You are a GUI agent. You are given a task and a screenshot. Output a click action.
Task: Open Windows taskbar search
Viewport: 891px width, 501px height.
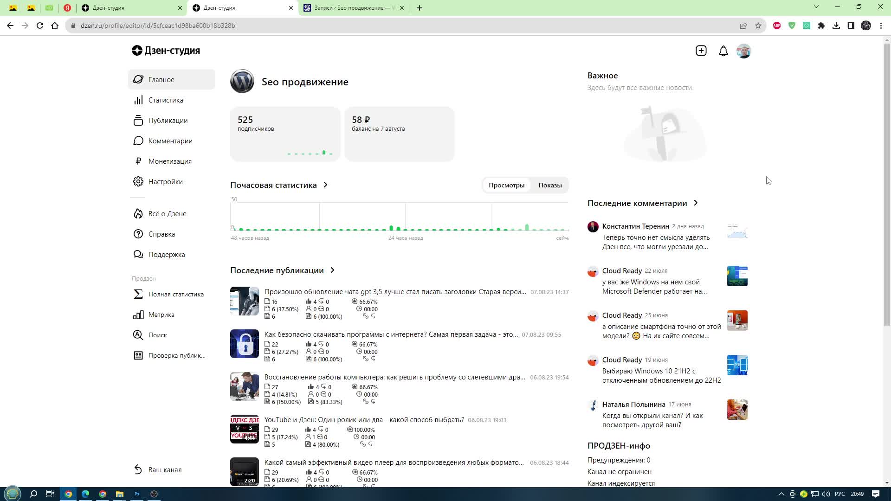[33, 494]
